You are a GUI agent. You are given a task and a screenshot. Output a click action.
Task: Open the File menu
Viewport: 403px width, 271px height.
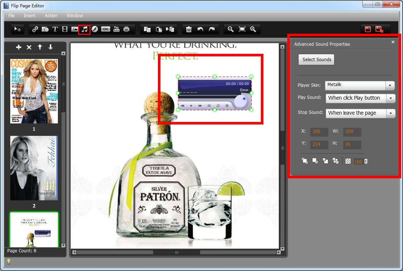click(x=11, y=16)
